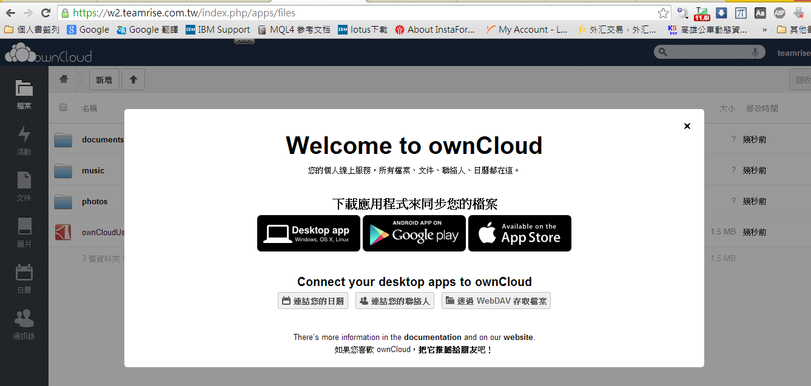Open the 圖片 pictures sidebar icon

tap(24, 233)
